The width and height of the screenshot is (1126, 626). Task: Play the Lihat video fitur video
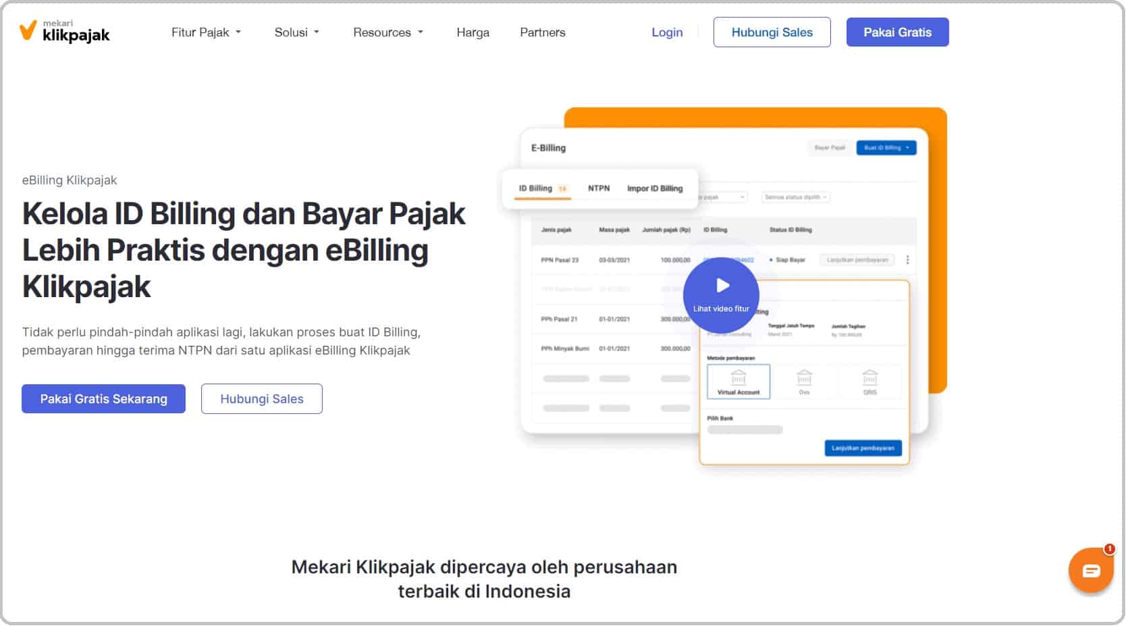[x=721, y=295]
